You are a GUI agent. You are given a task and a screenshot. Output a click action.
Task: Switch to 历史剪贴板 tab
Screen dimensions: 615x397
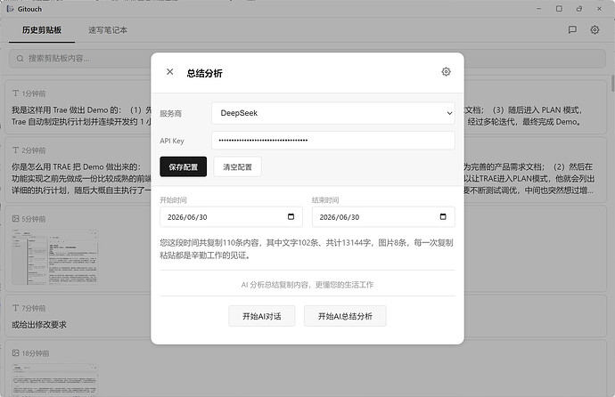[x=42, y=30]
